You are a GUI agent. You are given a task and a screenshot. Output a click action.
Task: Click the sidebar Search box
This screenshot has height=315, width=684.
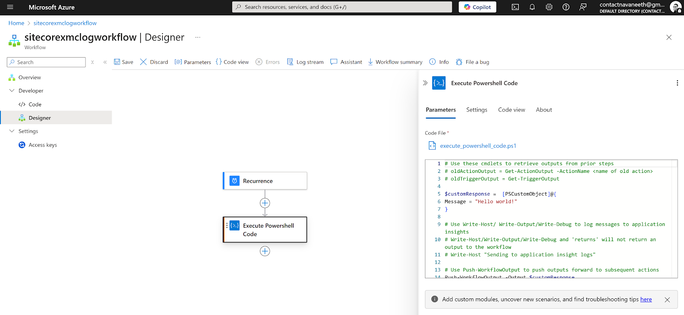click(46, 62)
